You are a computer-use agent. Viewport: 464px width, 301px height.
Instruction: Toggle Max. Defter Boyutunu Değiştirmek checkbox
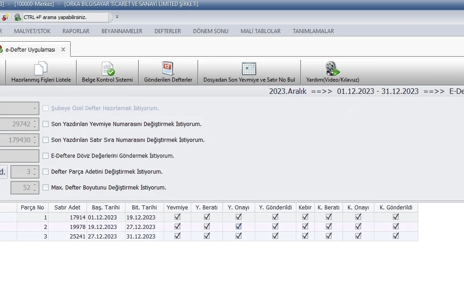tap(46, 187)
